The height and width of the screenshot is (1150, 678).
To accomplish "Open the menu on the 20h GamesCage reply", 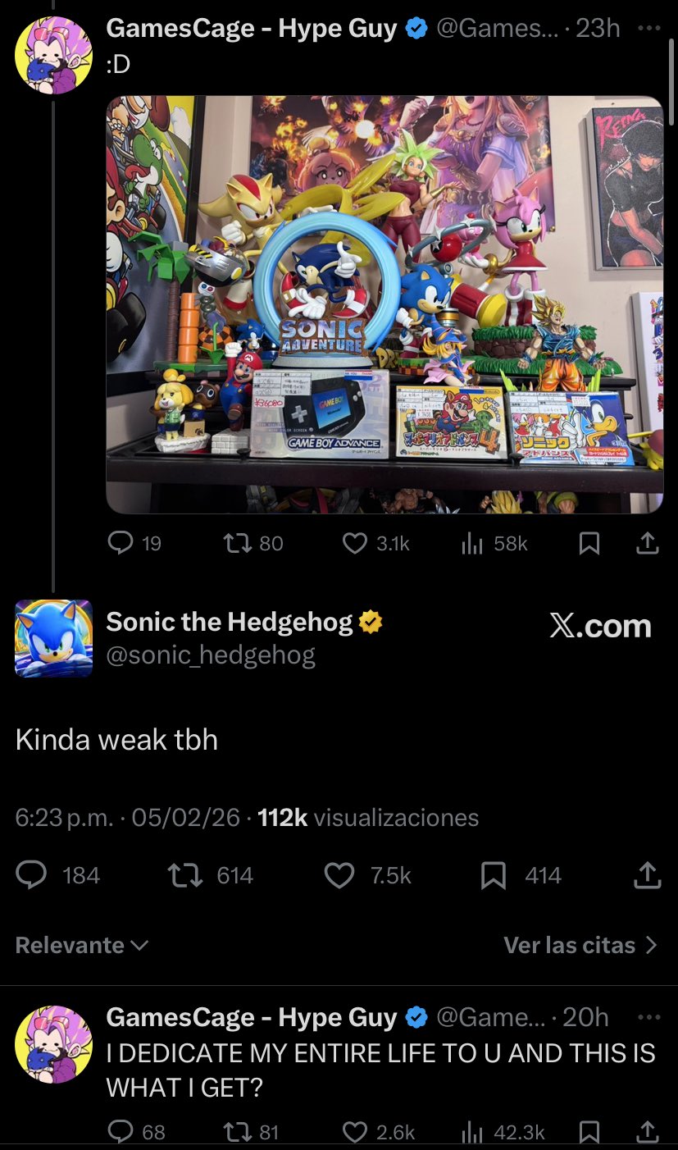I will tap(648, 1018).
